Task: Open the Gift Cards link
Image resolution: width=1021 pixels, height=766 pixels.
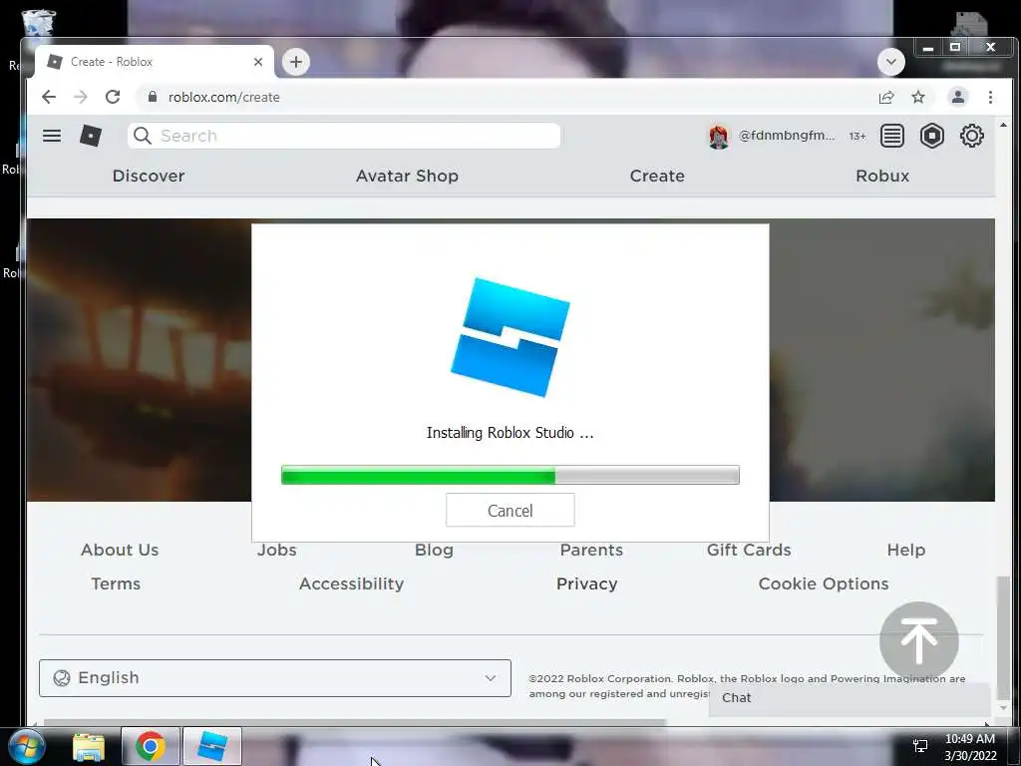Action: 749,550
